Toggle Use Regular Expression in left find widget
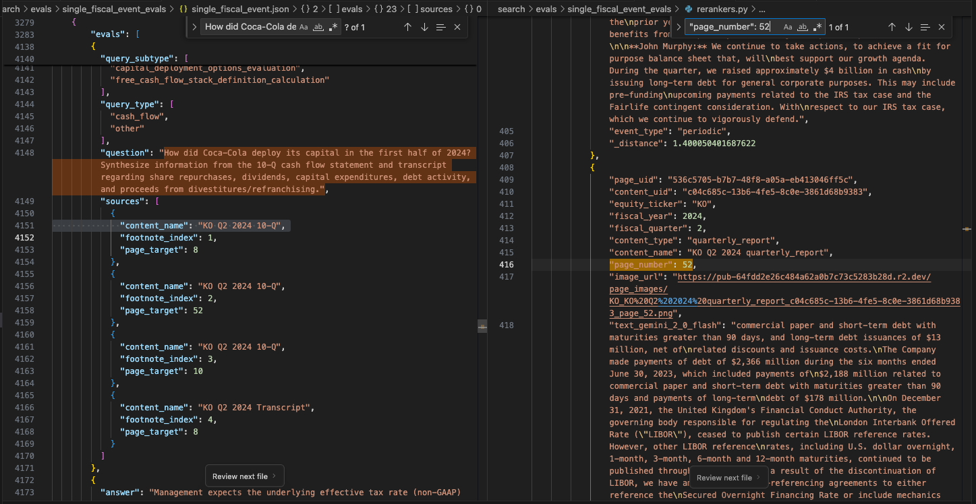 [x=332, y=27]
